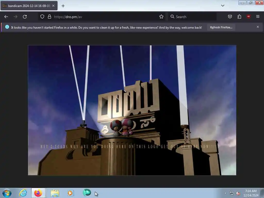Select the bandicam 2024-12-14 tab
The width and height of the screenshot is (264, 198).
click(29, 6)
